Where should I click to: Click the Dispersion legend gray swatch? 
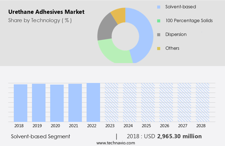(159, 35)
